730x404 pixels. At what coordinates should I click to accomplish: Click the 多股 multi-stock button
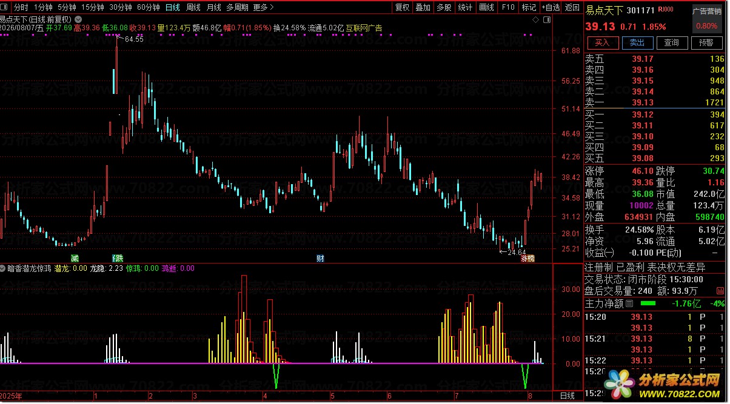click(444, 7)
